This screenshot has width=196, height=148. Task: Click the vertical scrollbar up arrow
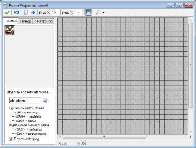tap(191, 20)
